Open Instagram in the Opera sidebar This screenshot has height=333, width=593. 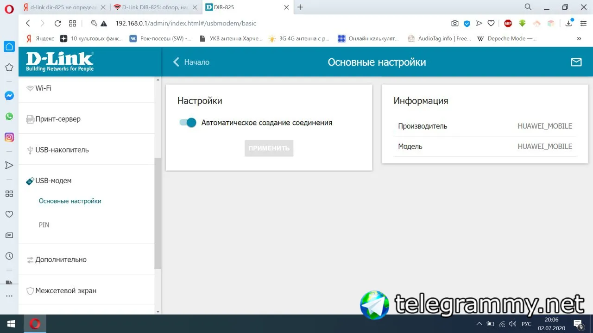(9, 137)
